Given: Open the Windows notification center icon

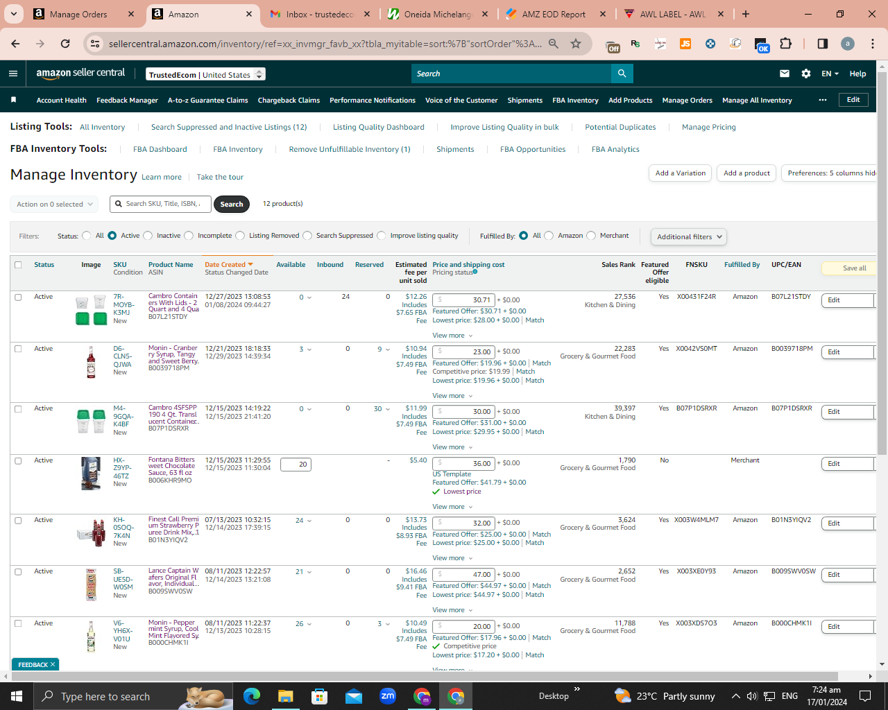Looking at the screenshot, I should (x=865, y=696).
